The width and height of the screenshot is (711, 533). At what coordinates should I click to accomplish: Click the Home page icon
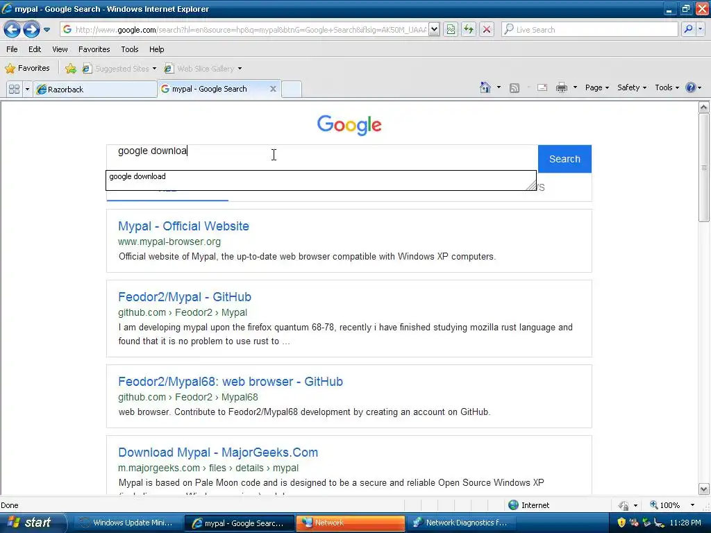(485, 87)
